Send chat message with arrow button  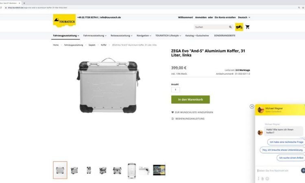pos(303,170)
